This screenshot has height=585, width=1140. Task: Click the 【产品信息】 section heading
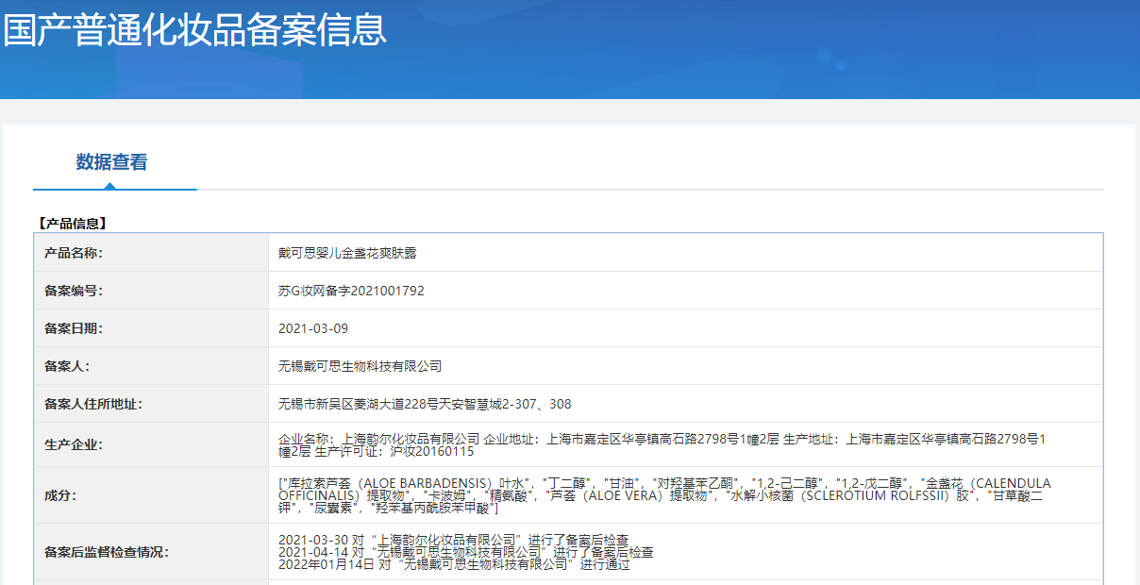(x=73, y=224)
